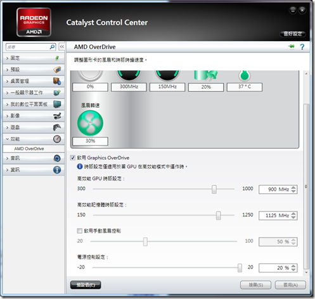The height and width of the screenshot is (299, 315).
Task: Click the 桌面管理 desktop management icon
Action: pyautogui.click(x=57, y=81)
